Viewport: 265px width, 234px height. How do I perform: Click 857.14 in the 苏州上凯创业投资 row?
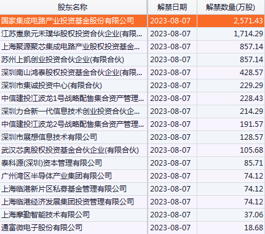click(251, 60)
